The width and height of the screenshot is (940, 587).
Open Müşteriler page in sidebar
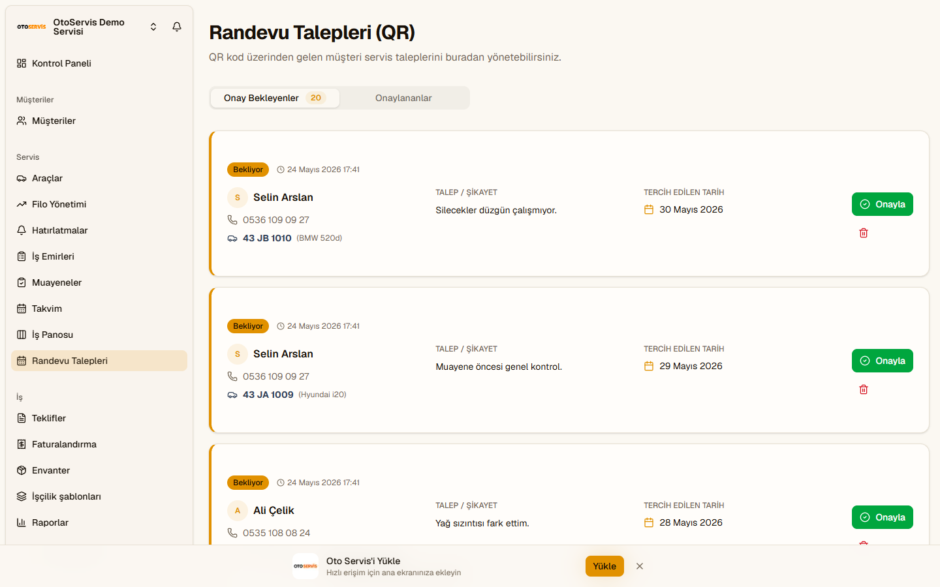point(99,121)
